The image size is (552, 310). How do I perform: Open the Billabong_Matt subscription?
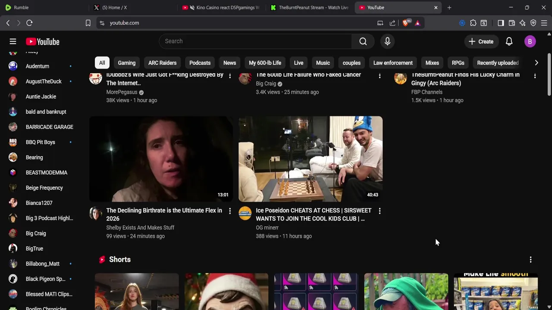[41, 264]
